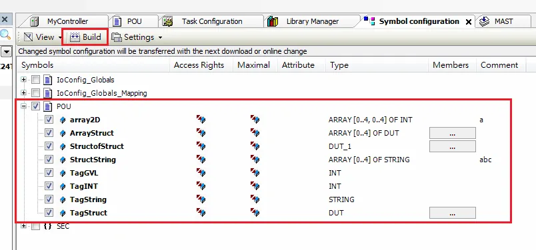
Task: Click the IoConfig_Globals document icon
Action: 48,80
